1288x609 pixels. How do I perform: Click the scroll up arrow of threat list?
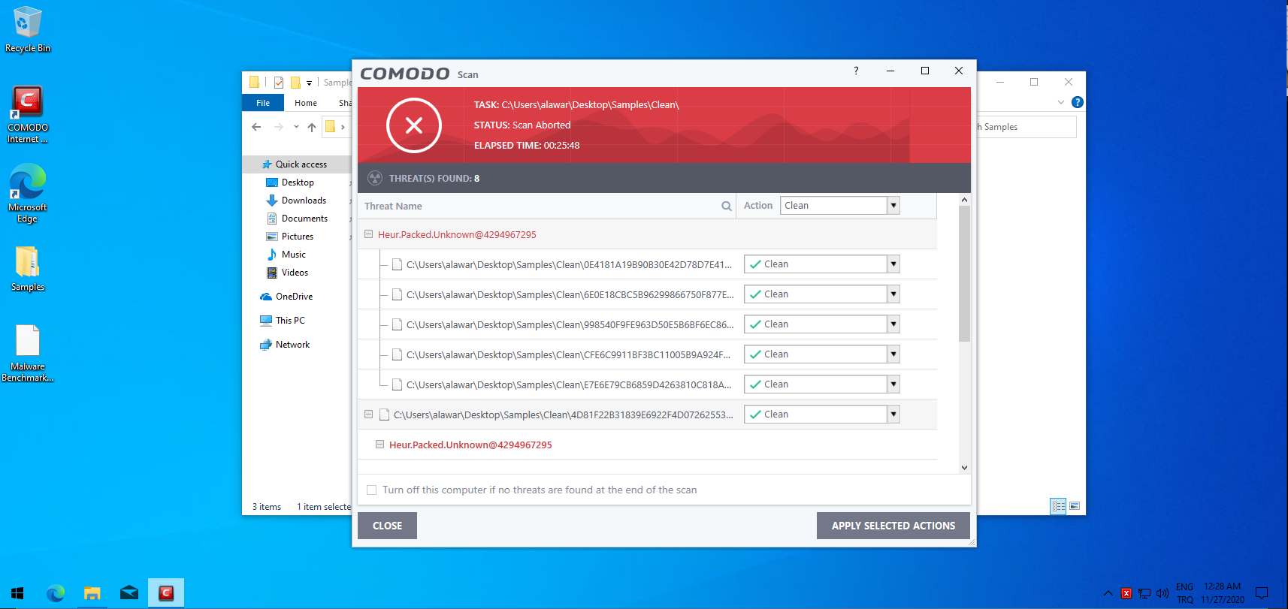coord(964,200)
